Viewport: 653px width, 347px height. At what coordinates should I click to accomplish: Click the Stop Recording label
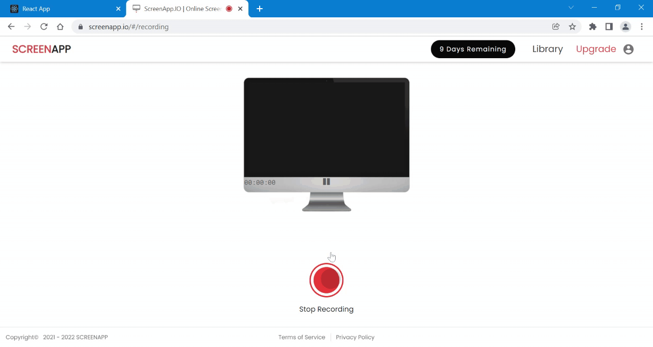[x=326, y=309]
